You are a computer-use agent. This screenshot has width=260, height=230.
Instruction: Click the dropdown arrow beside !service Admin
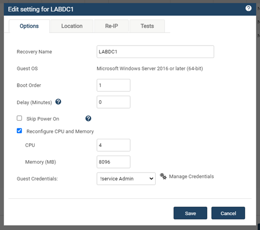click(151, 178)
